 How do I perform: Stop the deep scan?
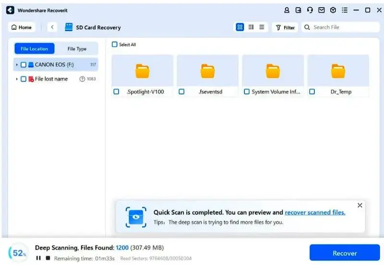(48, 258)
